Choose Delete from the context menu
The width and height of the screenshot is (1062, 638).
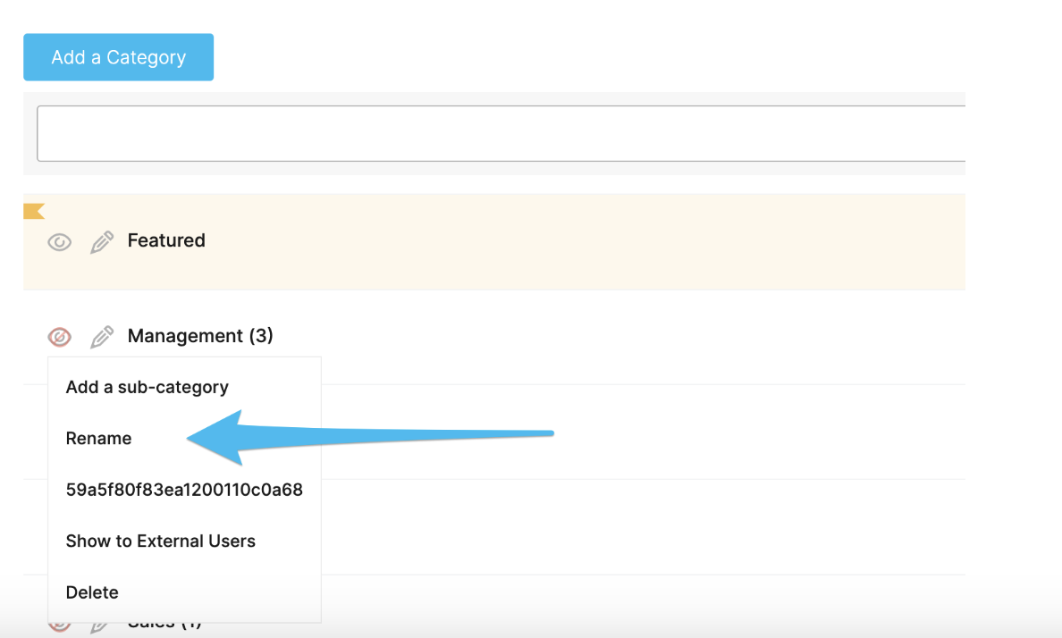click(92, 592)
